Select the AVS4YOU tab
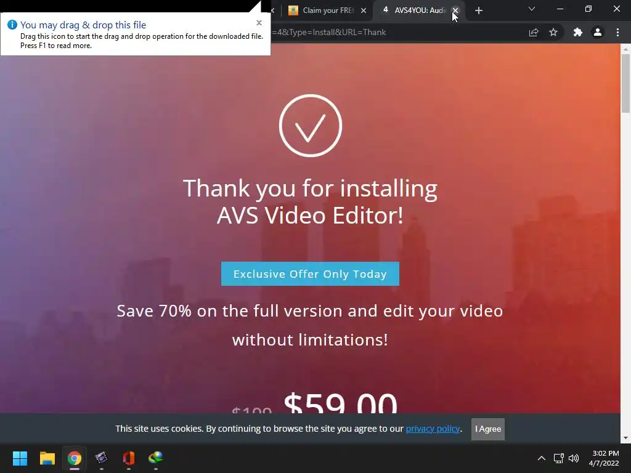 point(415,10)
